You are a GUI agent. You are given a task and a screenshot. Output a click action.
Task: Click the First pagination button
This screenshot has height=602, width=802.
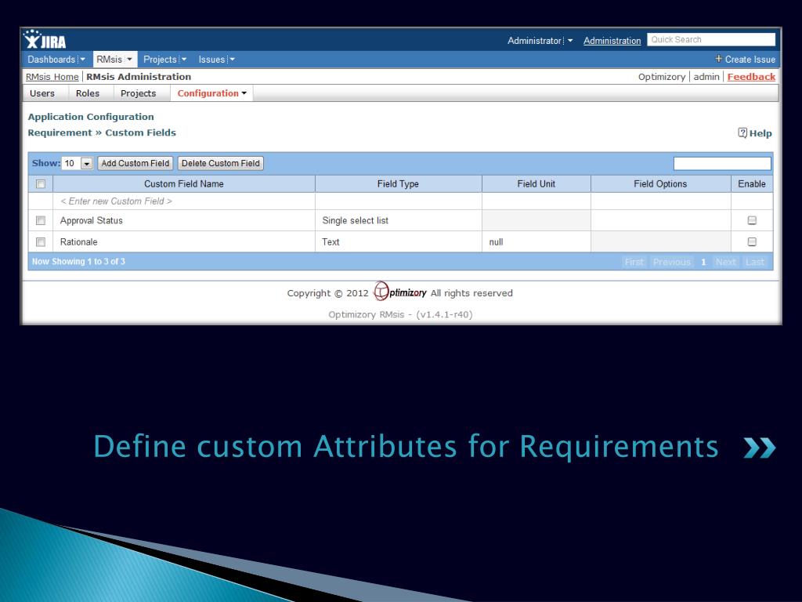[x=634, y=262]
